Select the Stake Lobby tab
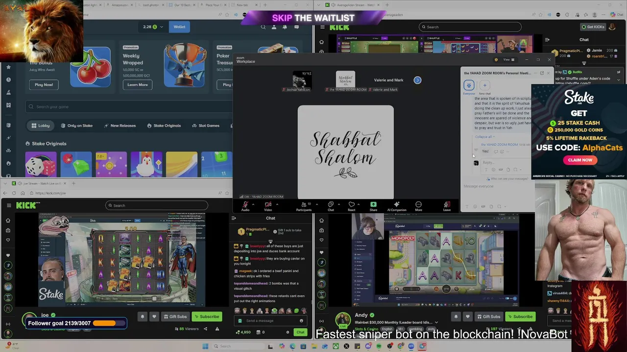 [41, 126]
